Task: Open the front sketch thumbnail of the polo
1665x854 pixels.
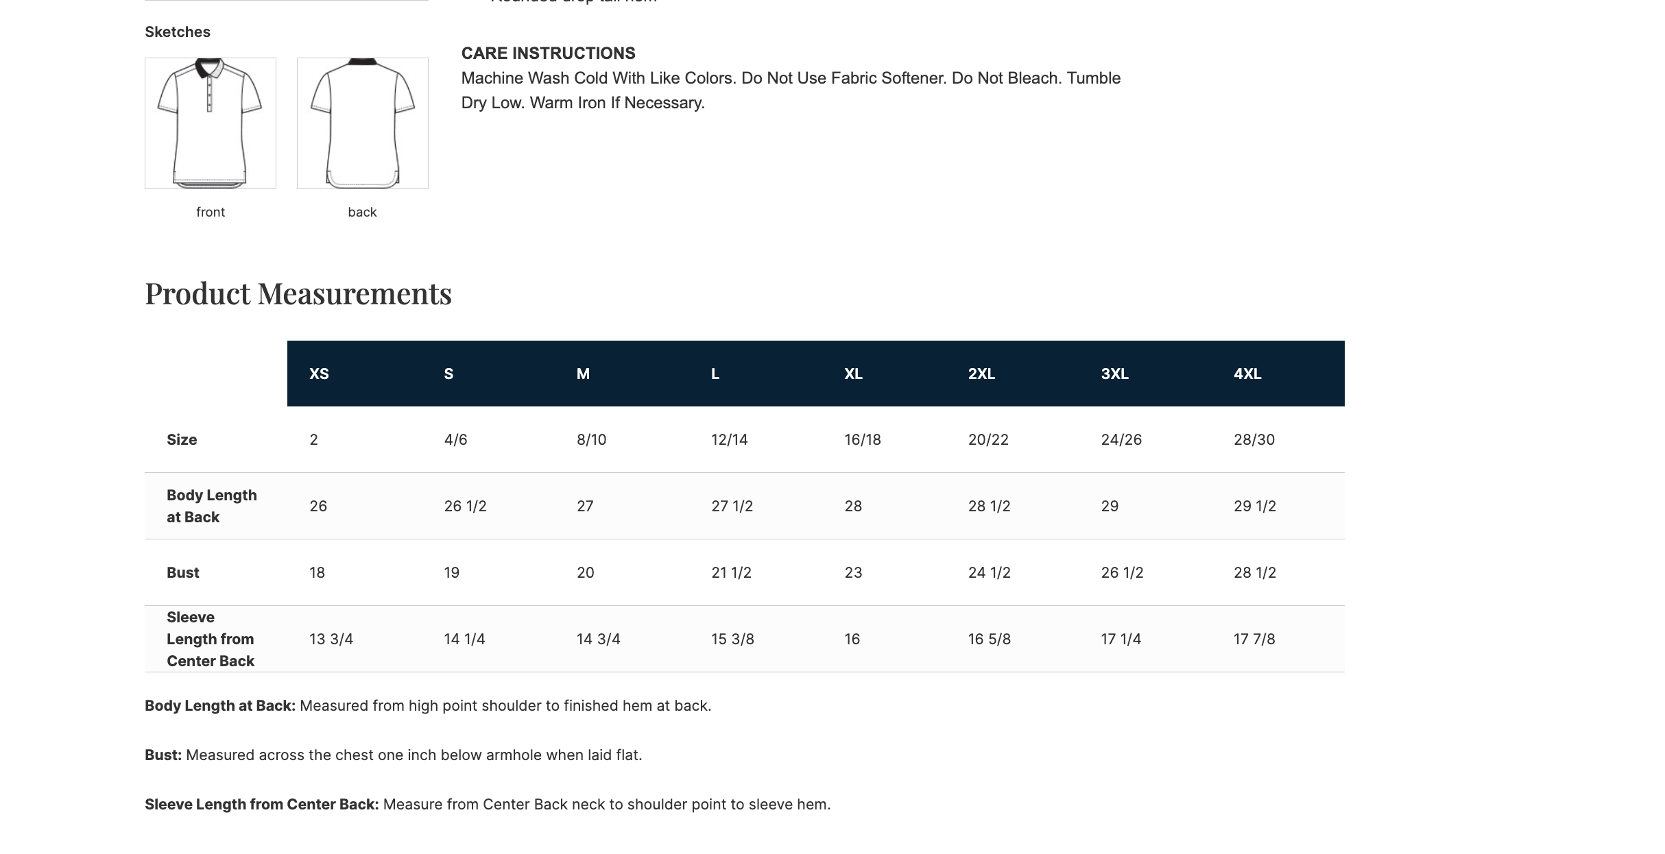Action: point(210,123)
